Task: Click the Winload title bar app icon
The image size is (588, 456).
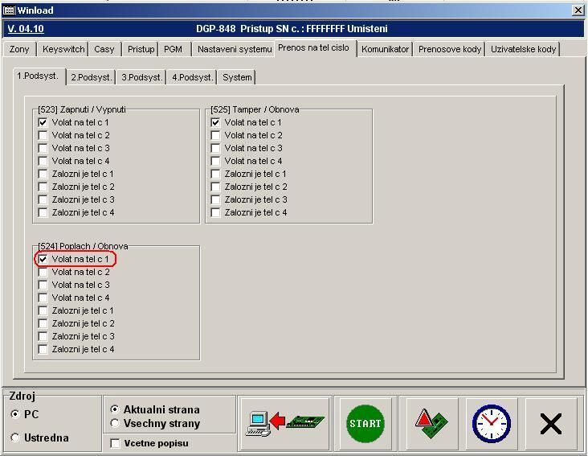Action: pos(9,10)
